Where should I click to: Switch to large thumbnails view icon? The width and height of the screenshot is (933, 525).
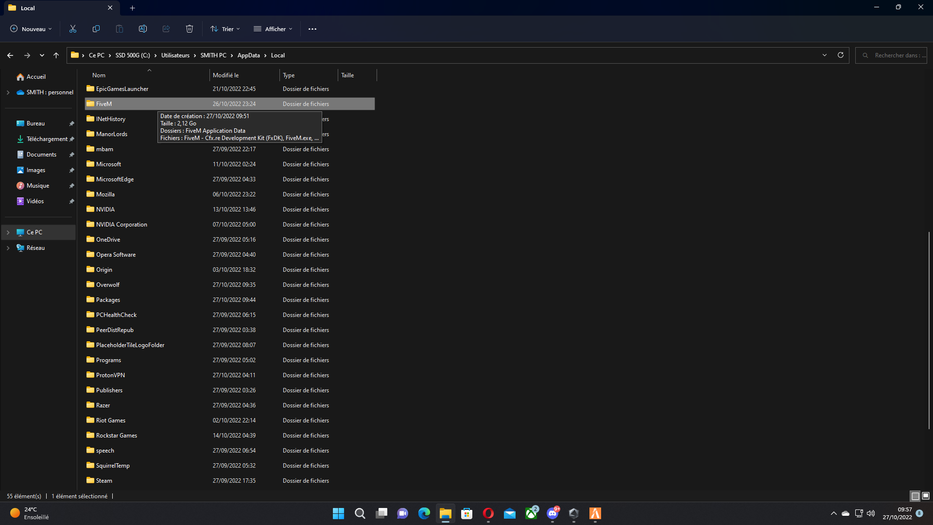926,496
